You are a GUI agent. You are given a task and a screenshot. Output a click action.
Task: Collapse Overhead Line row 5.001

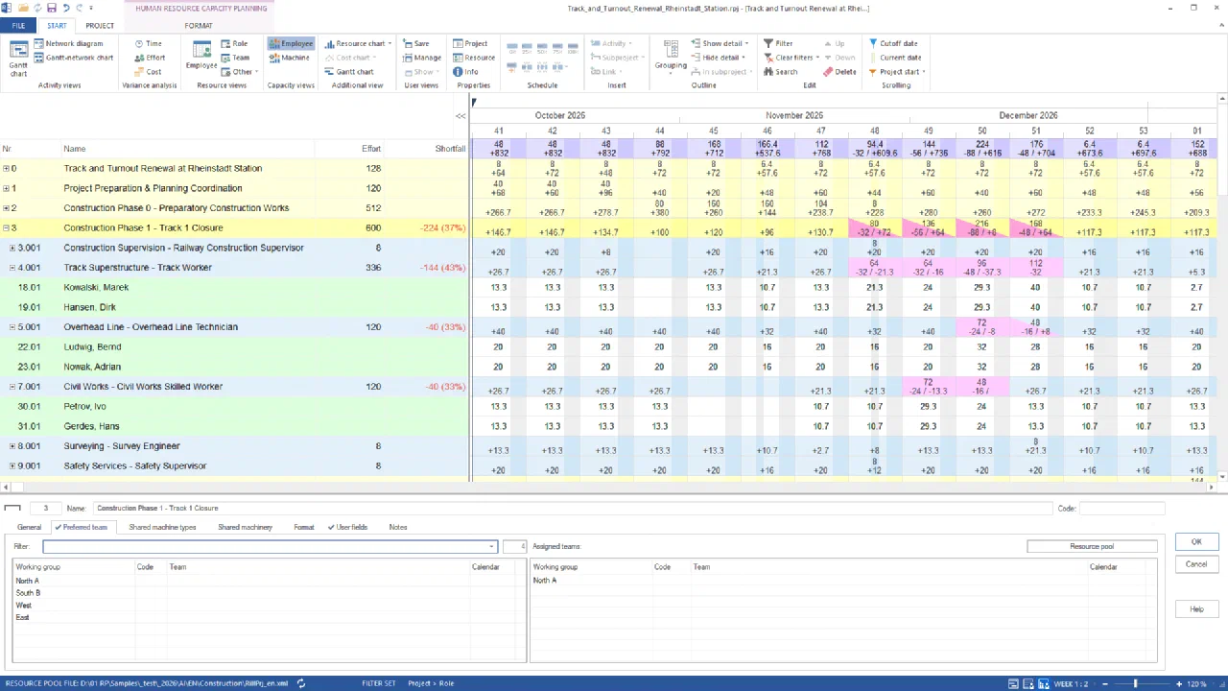pos(12,327)
